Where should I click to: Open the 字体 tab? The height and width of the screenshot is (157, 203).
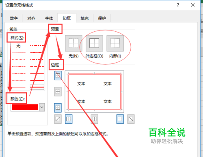(49, 18)
